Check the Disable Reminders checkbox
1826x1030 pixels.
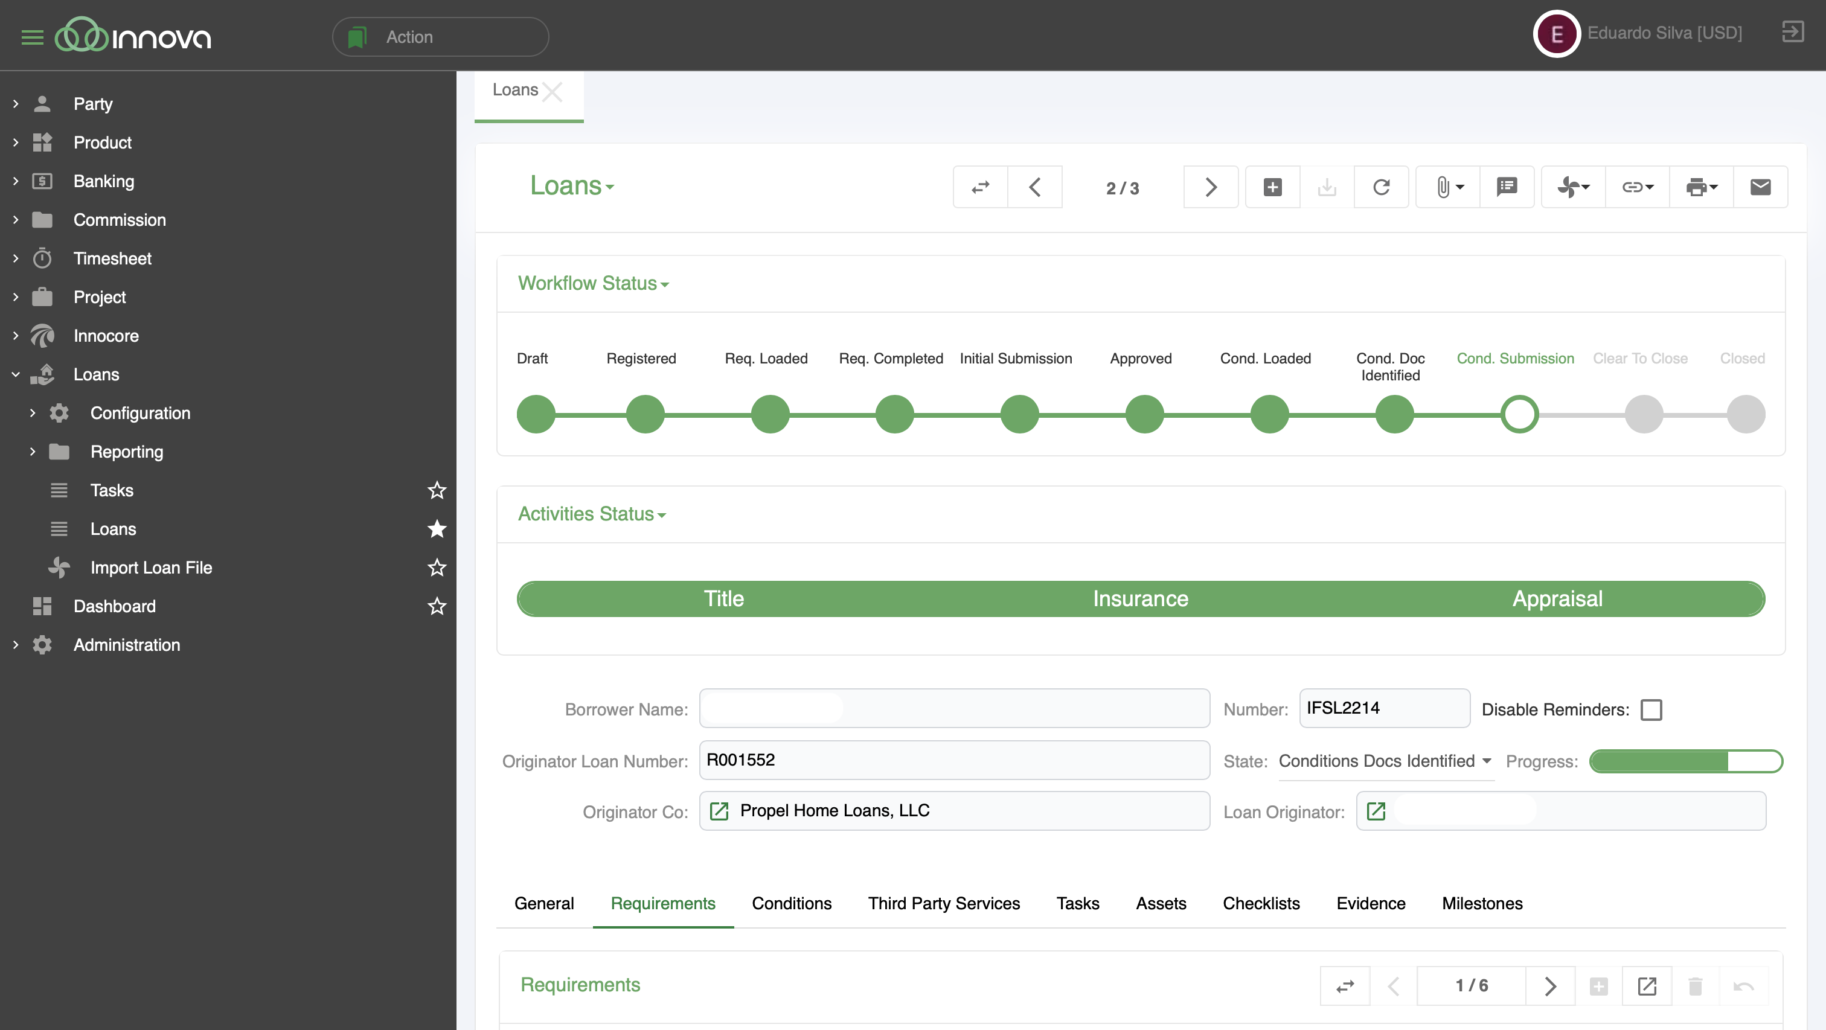click(1651, 709)
